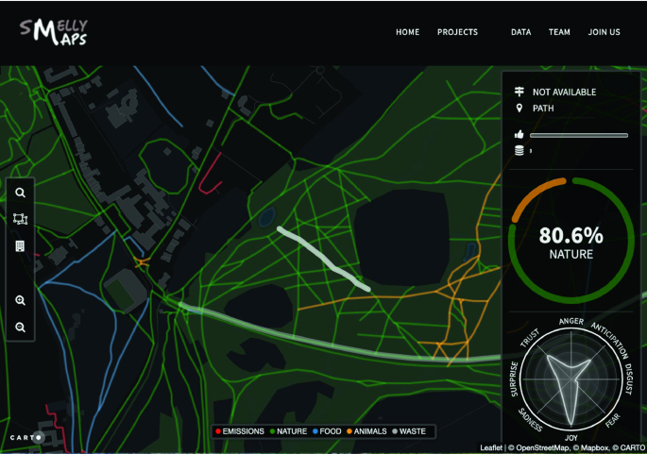Click the SADNESS label on radar chart
Viewport: 647px width, 454px height.
tap(530, 420)
